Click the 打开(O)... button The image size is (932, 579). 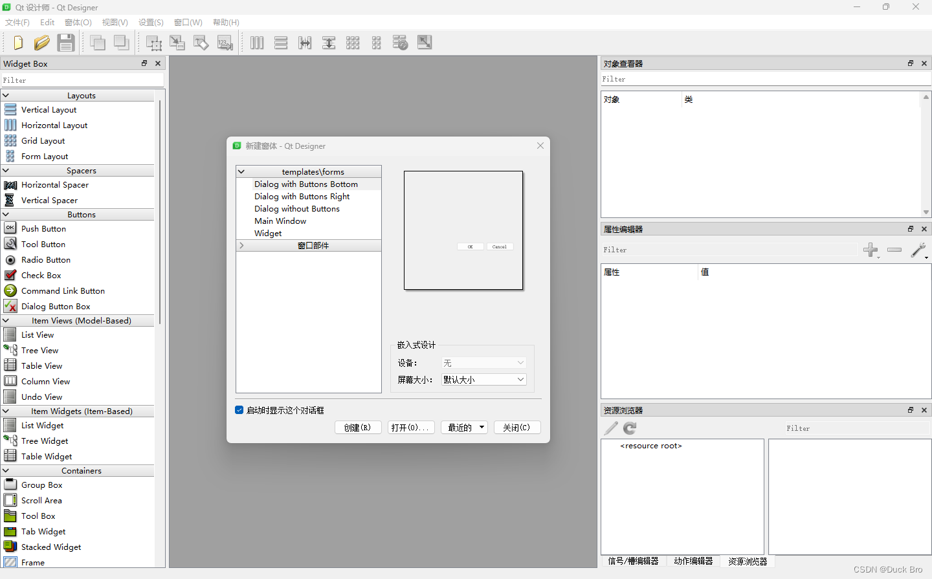click(x=411, y=428)
